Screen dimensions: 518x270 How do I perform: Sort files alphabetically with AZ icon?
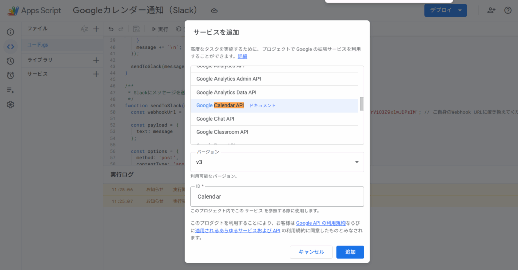click(x=84, y=29)
